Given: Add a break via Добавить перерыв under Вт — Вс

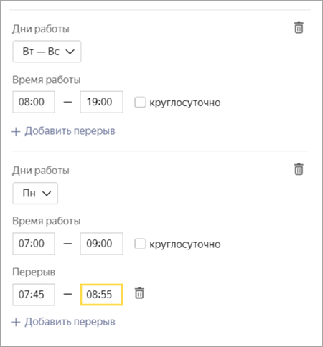Looking at the screenshot, I should pyautogui.click(x=70, y=131).
